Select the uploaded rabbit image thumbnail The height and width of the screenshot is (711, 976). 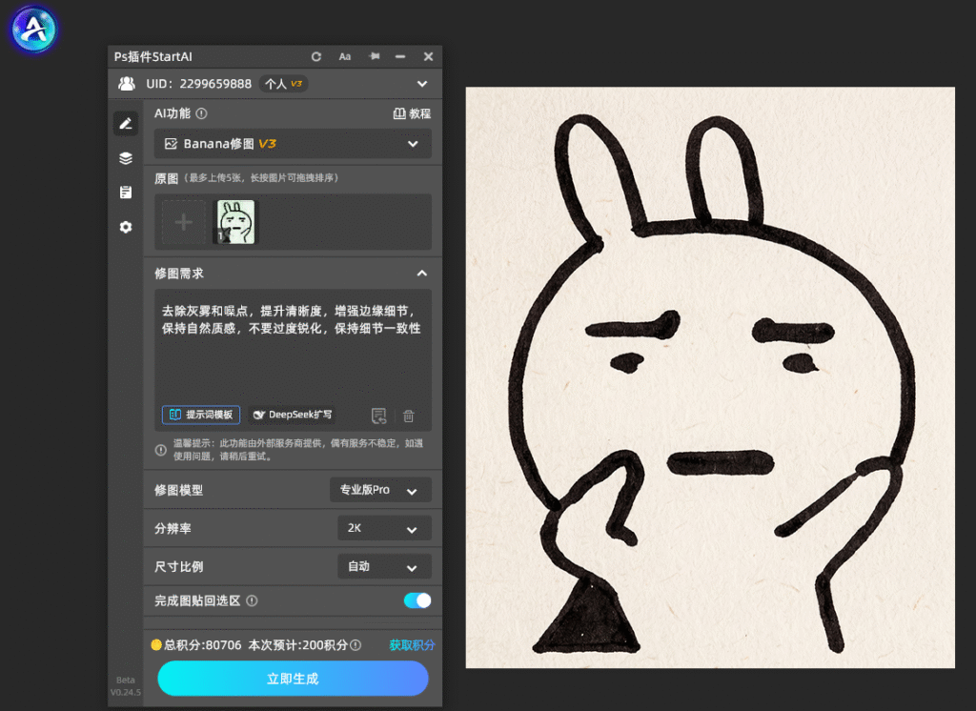[234, 222]
